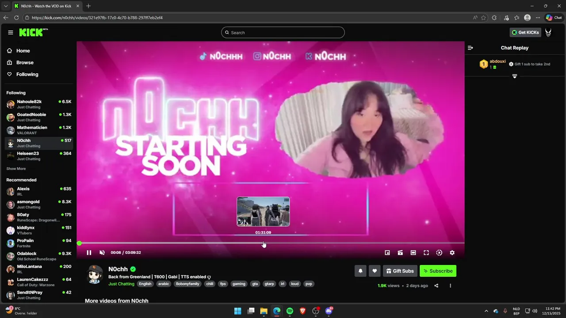Click the clip creation icon
566x318 pixels.
(400, 253)
